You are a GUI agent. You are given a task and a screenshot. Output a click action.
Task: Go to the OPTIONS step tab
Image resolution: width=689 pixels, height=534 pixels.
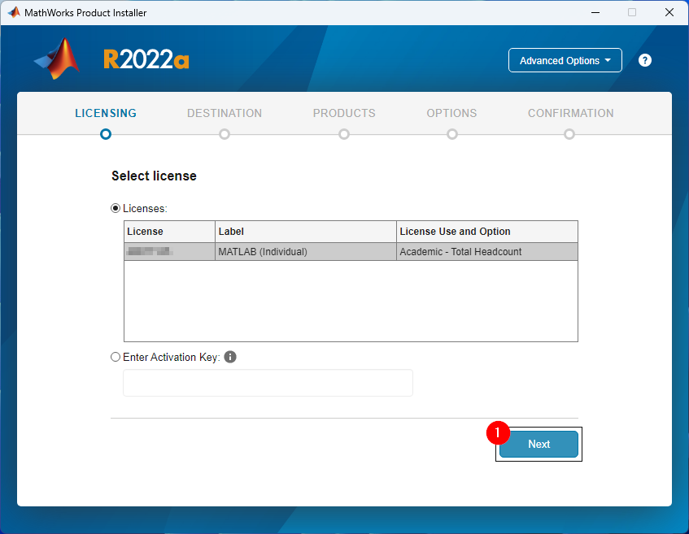451,113
